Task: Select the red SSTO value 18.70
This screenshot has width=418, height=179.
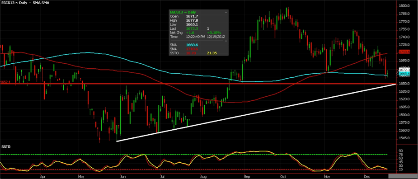Action: coord(190,53)
